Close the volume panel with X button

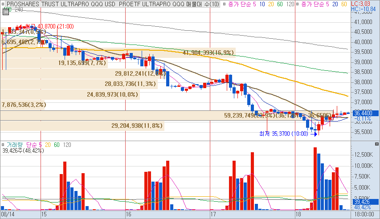click(376, 144)
